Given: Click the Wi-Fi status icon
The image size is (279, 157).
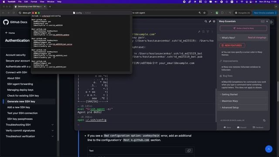Looking at the screenshot, I should (242, 2).
